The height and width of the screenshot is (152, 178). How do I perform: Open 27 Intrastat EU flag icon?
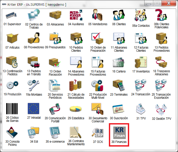point(34,109)
